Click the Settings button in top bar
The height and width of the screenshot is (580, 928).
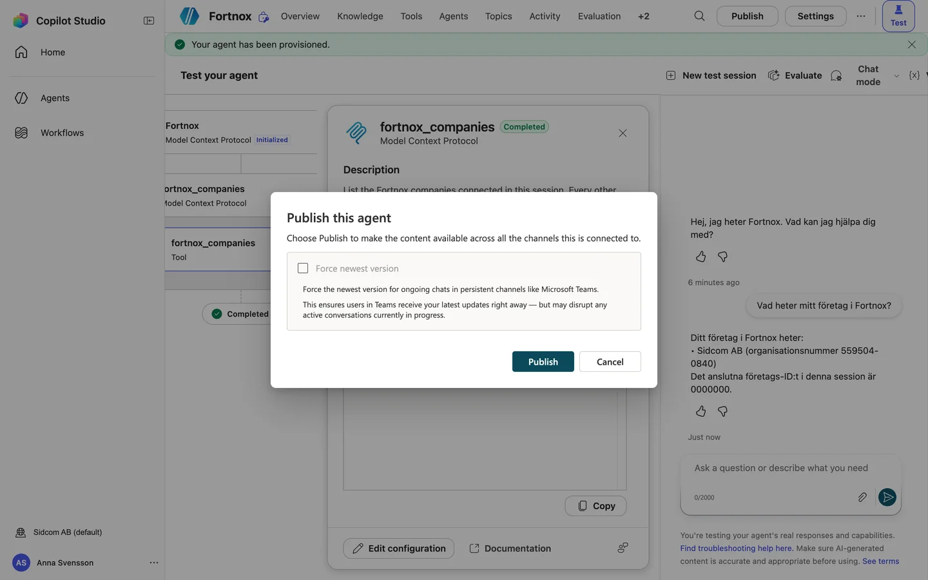[815, 16]
